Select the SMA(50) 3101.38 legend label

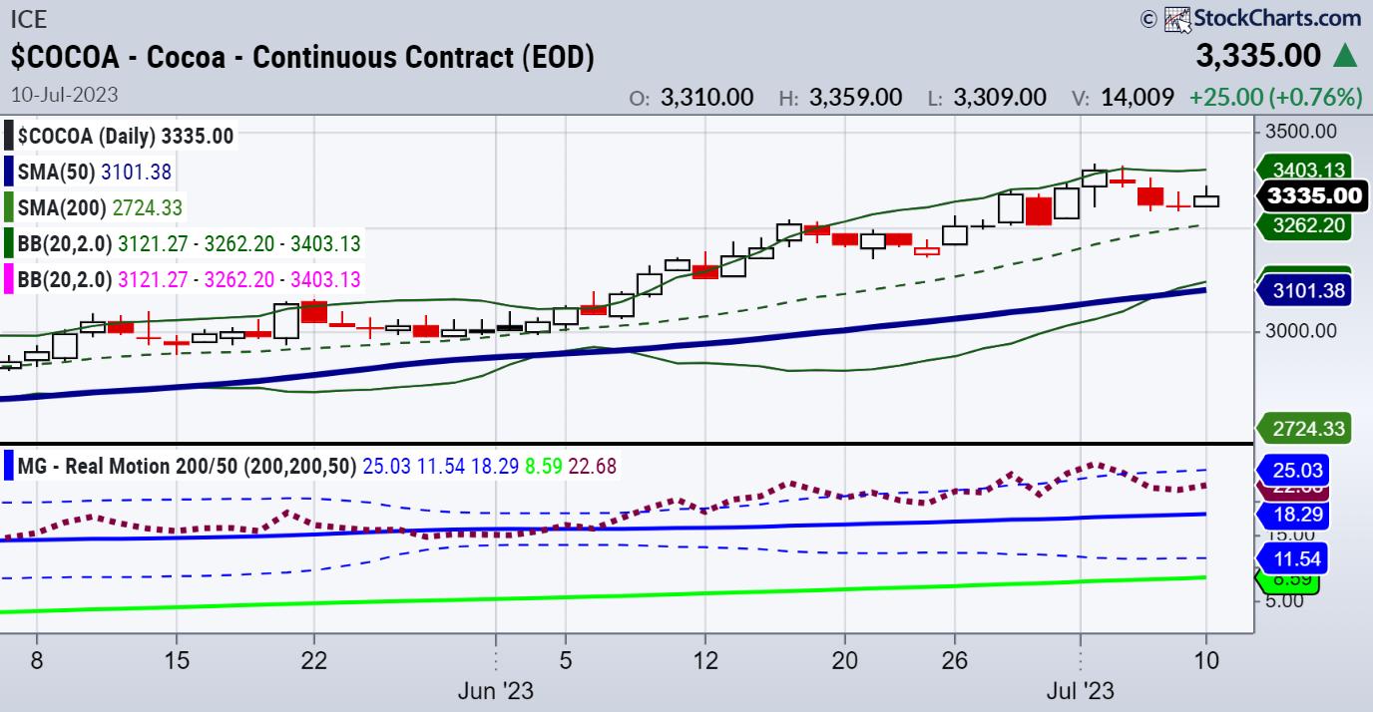[94, 172]
